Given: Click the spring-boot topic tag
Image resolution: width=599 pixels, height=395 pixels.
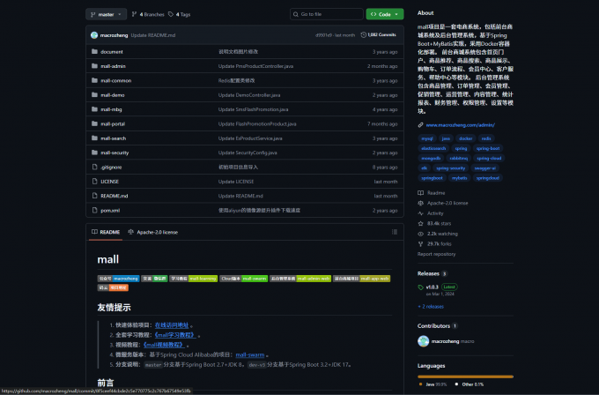Looking at the screenshot, I should click(488, 148).
